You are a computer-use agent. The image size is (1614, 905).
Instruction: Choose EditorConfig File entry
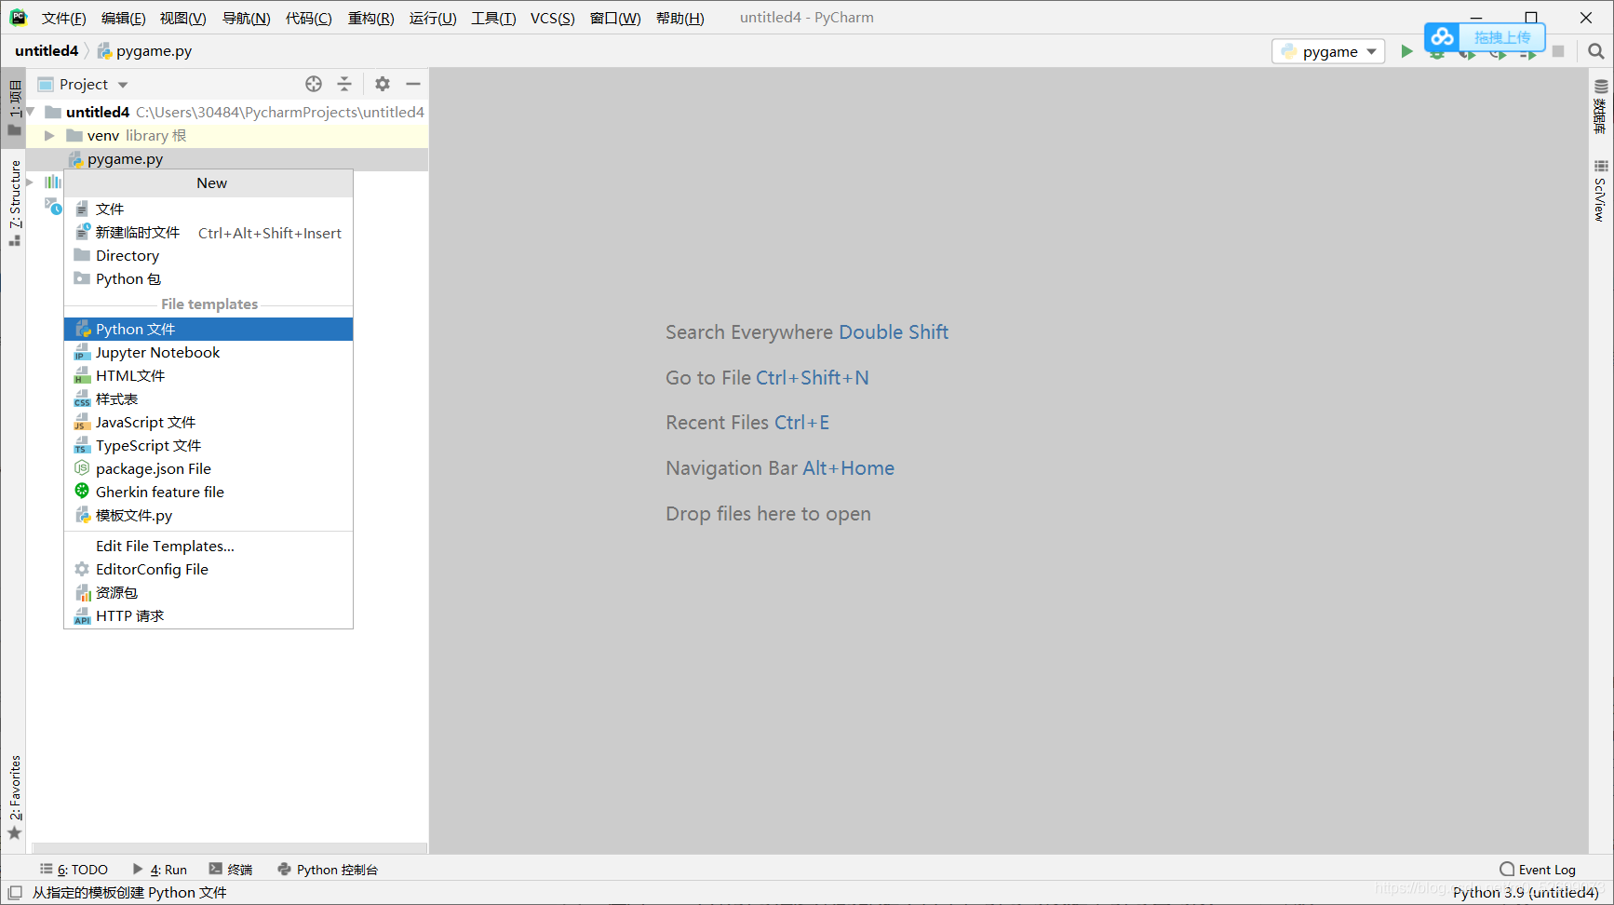click(x=208, y=570)
